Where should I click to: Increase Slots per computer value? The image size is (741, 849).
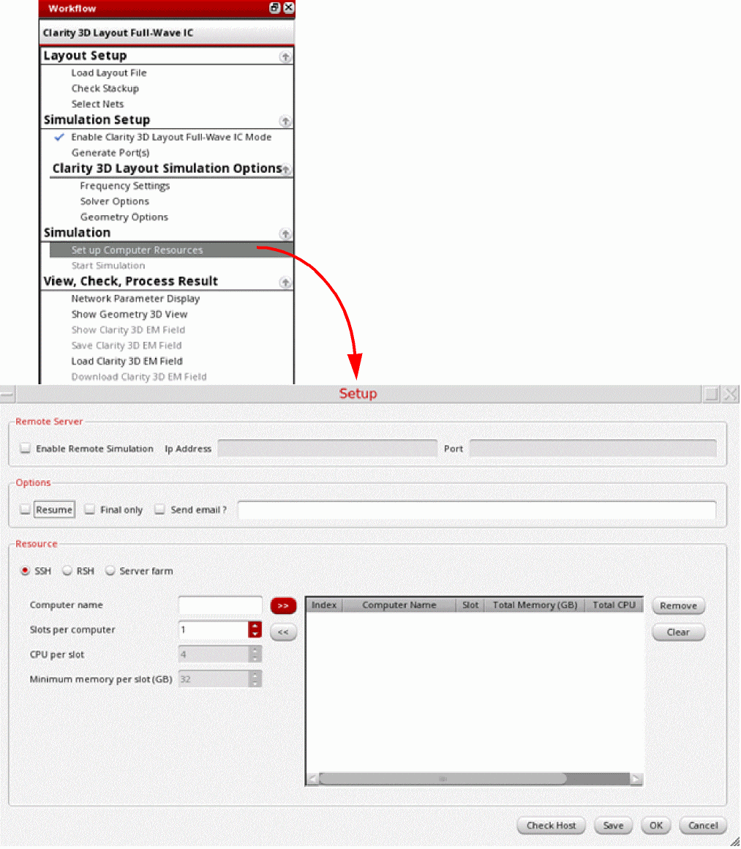click(x=255, y=625)
